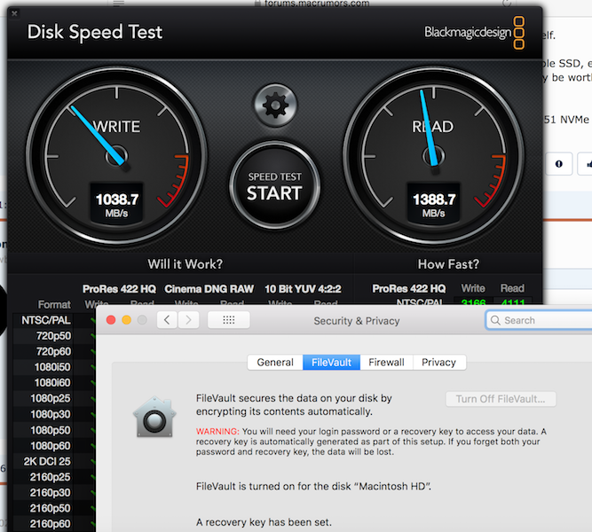Screen dimensions: 592x532
Task: Open the Firewall tab
Action: click(386, 363)
